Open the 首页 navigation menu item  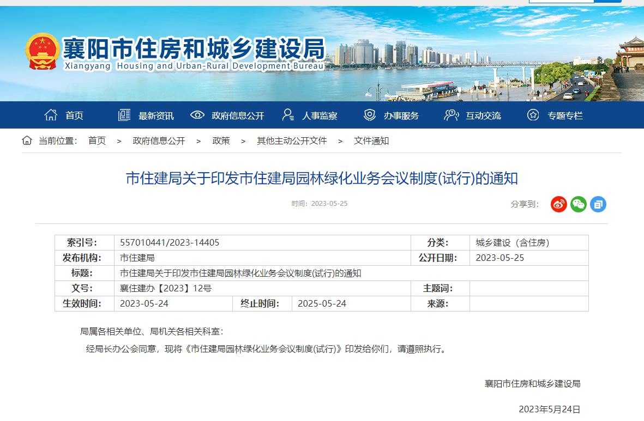[75, 115]
